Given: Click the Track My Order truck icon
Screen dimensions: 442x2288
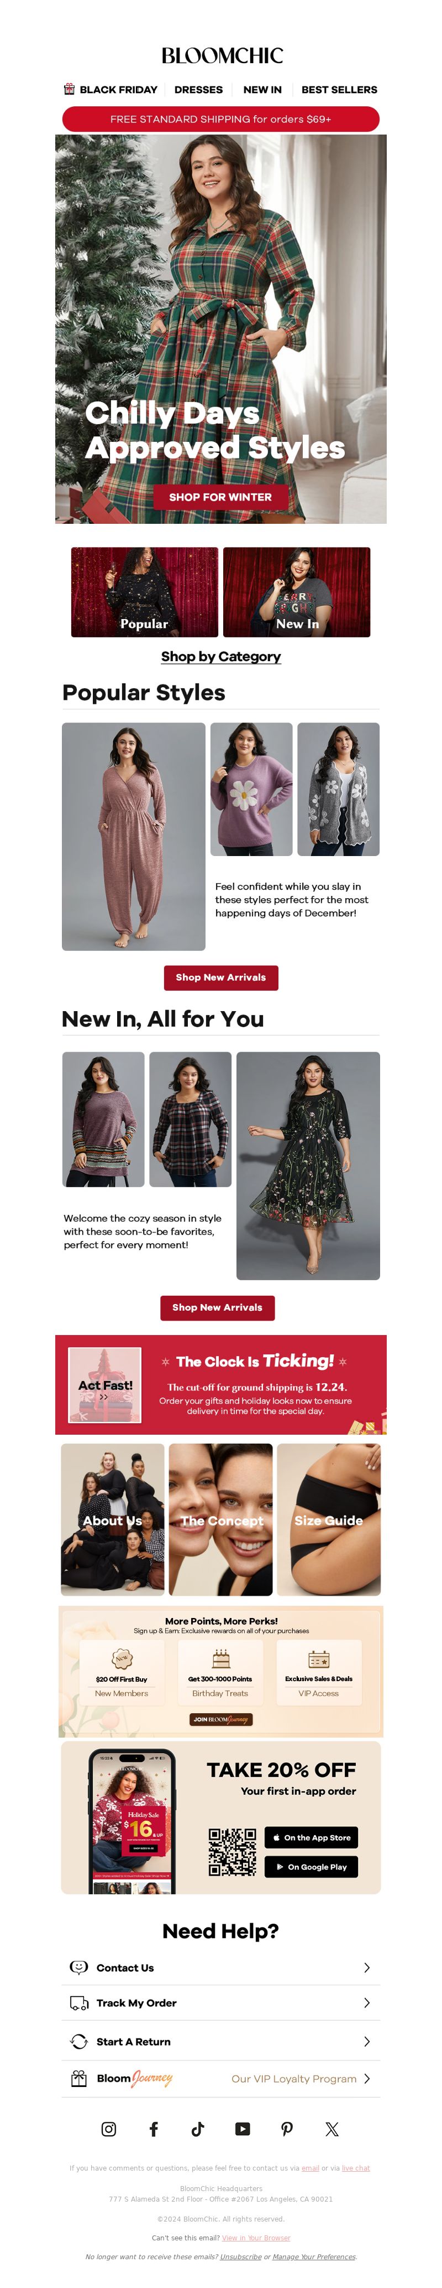Looking at the screenshot, I should tap(79, 2003).
